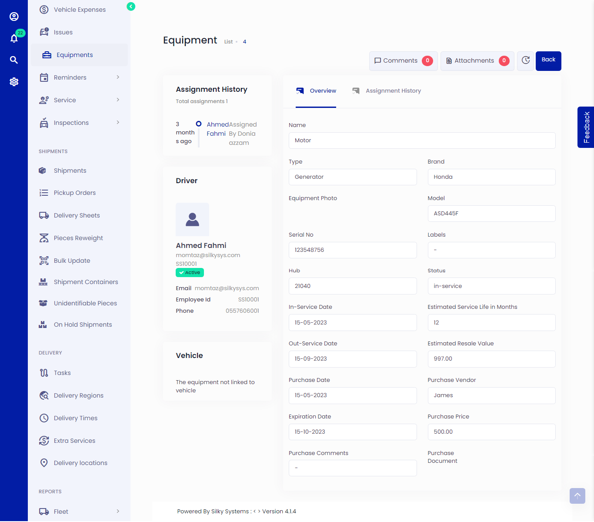
Task: Click the search magnifier icon
Action: coord(14,60)
